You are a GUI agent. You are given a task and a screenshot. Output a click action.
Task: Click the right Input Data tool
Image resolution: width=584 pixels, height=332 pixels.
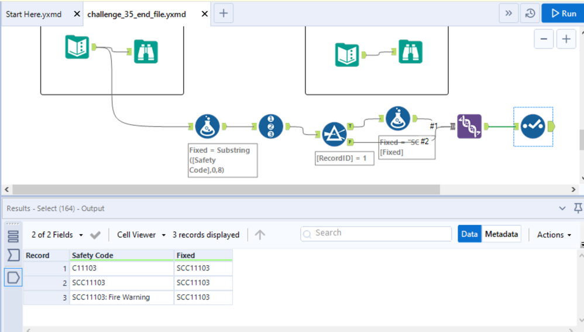pos(347,54)
